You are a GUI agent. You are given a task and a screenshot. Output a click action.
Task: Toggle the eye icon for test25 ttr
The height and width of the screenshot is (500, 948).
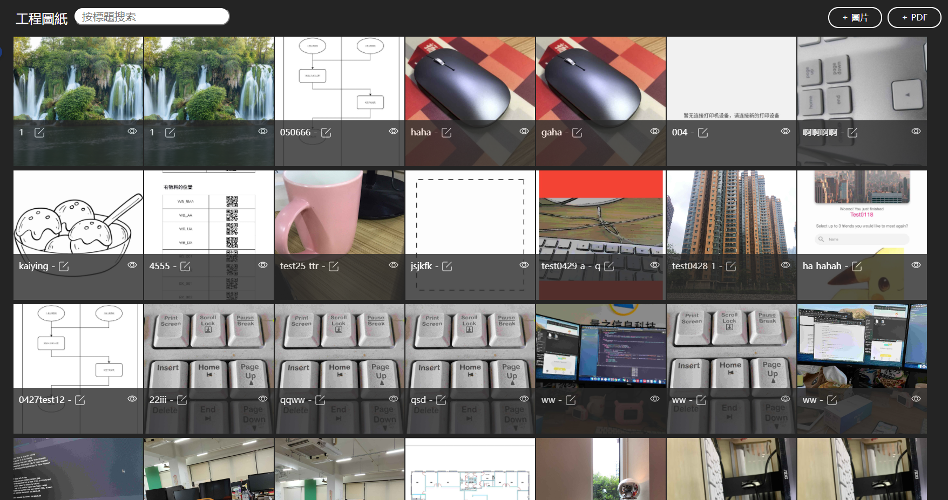[394, 265]
